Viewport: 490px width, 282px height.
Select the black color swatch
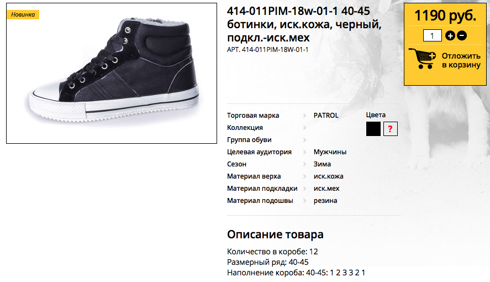[x=373, y=129]
